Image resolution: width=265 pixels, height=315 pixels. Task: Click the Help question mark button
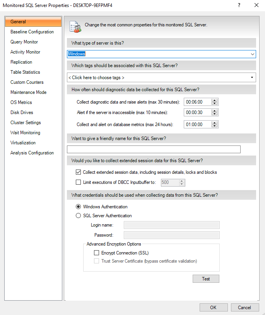coord(239,5)
